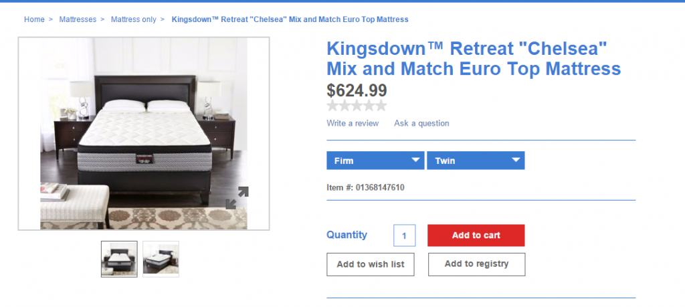Click the current page breadcrumb title
The image size is (685, 307).
(x=290, y=19)
